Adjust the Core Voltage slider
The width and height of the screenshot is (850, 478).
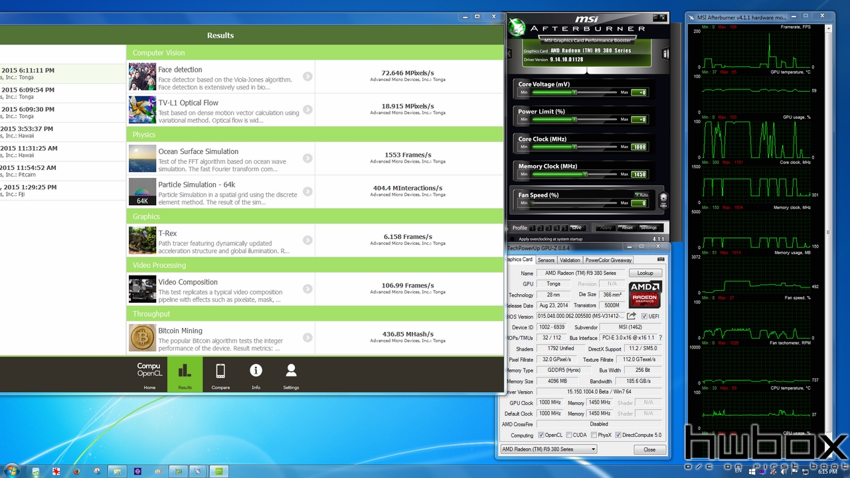point(574,92)
